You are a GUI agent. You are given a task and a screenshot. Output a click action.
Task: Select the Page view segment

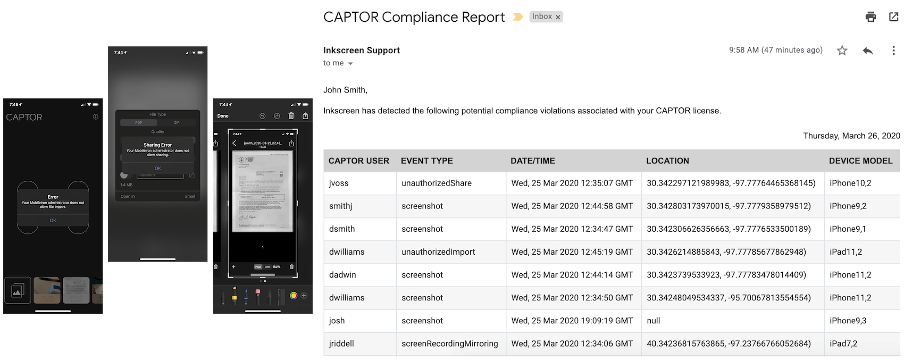[258, 266]
